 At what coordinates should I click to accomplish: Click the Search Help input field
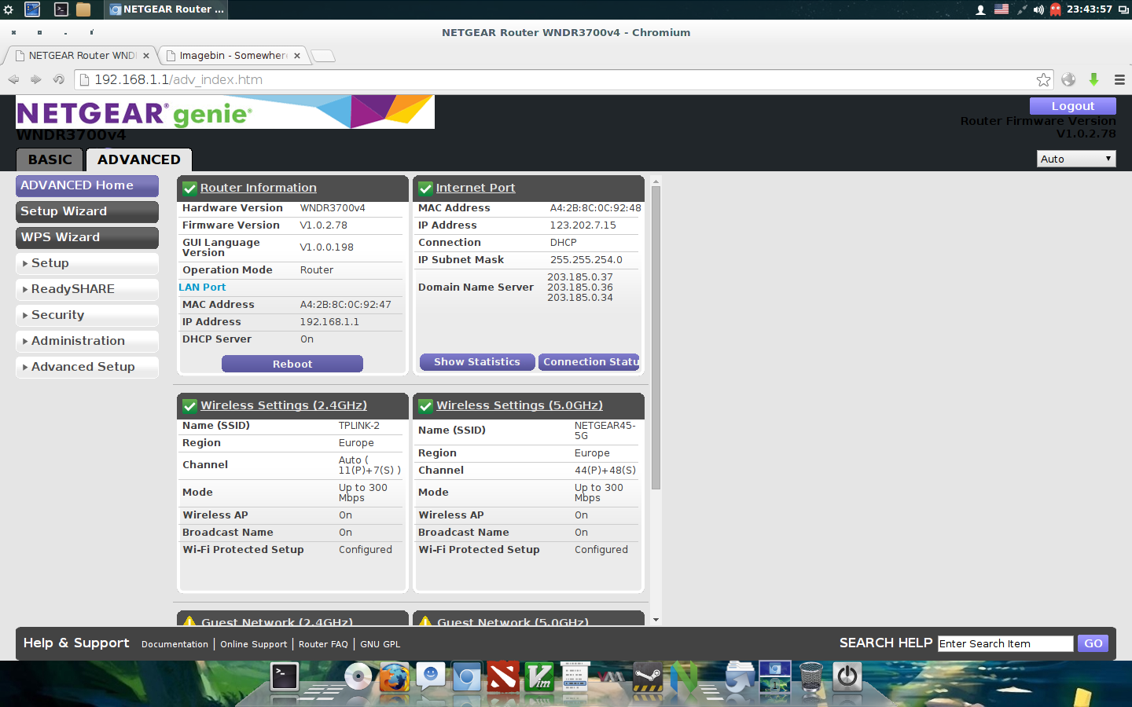pos(1005,643)
